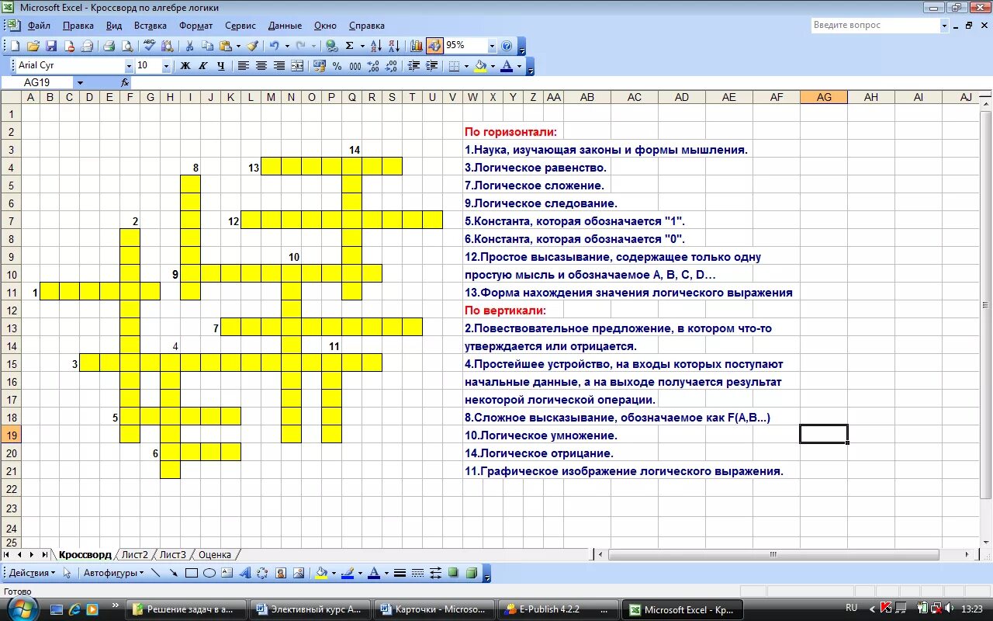
Task: Open Excel Help with the question mark icon
Action: pos(507,46)
